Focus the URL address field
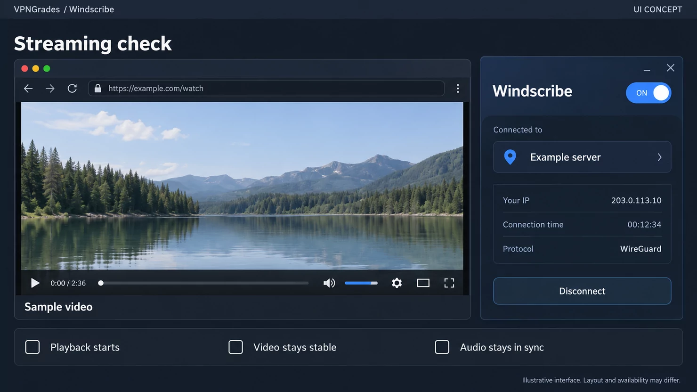Screen dimensions: 697x392 click(x=266, y=89)
